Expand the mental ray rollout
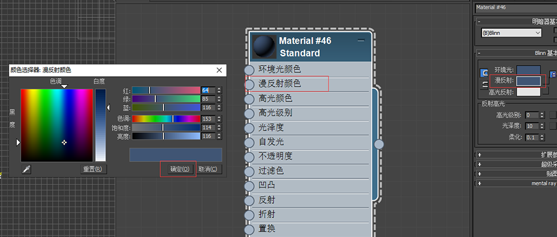Viewport: 557px width, 237px height. 479,183
